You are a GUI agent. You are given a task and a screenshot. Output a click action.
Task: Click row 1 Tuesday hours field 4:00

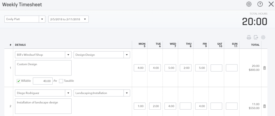click(155, 68)
